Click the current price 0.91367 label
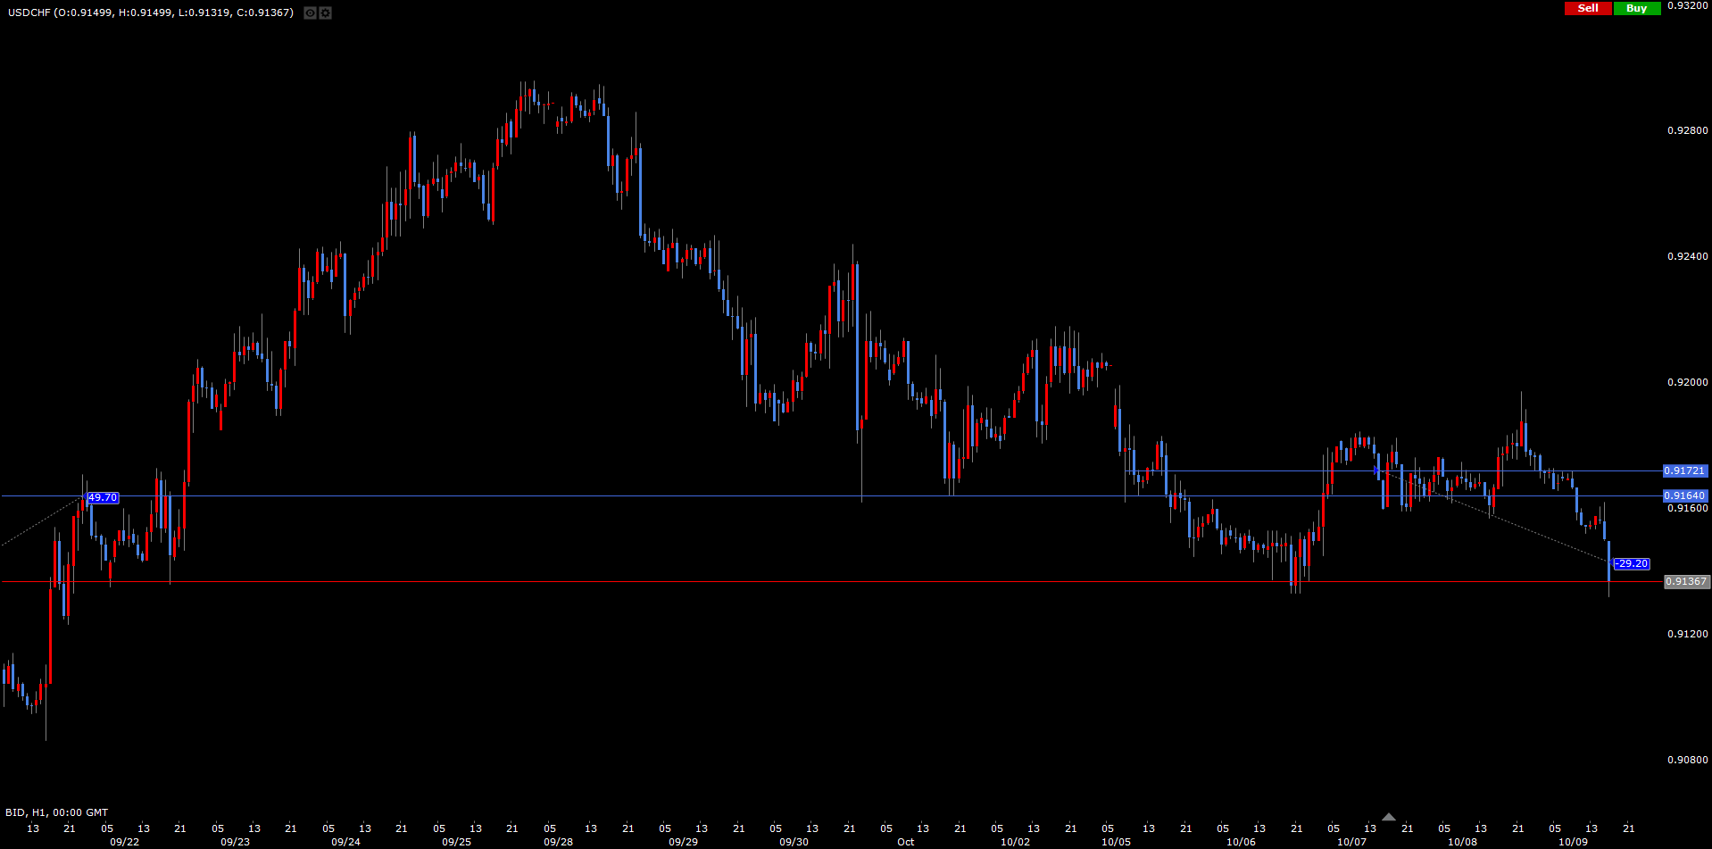1712x849 pixels. [x=1686, y=581]
